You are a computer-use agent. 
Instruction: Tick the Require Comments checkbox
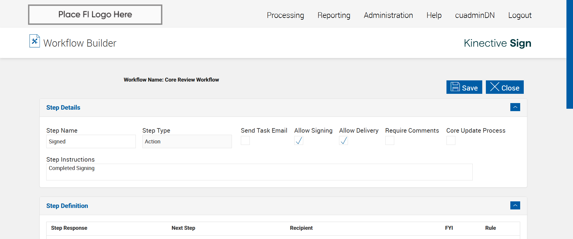coord(390,140)
